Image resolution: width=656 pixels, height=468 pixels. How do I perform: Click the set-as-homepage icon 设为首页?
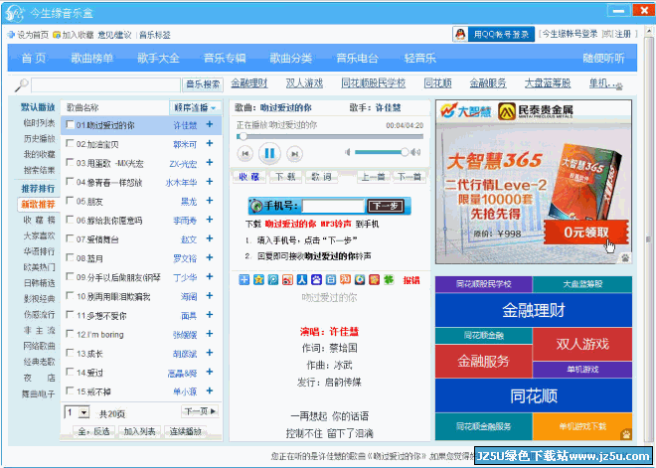pos(11,35)
